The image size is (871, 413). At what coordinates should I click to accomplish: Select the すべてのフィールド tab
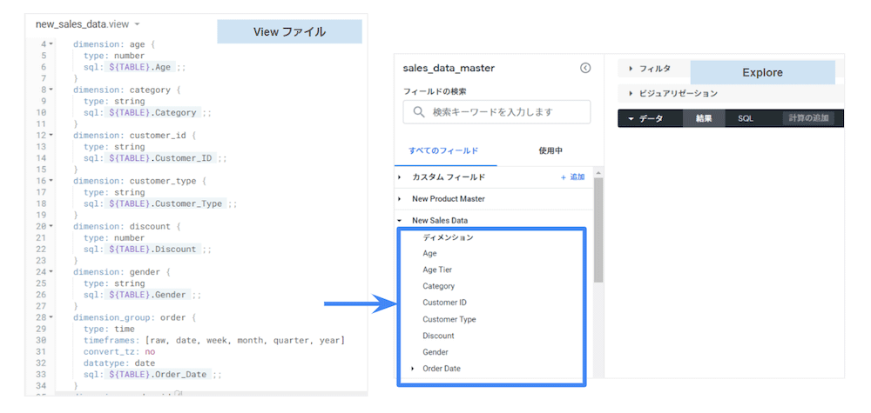pyautogui.click(x=443, y=151)
